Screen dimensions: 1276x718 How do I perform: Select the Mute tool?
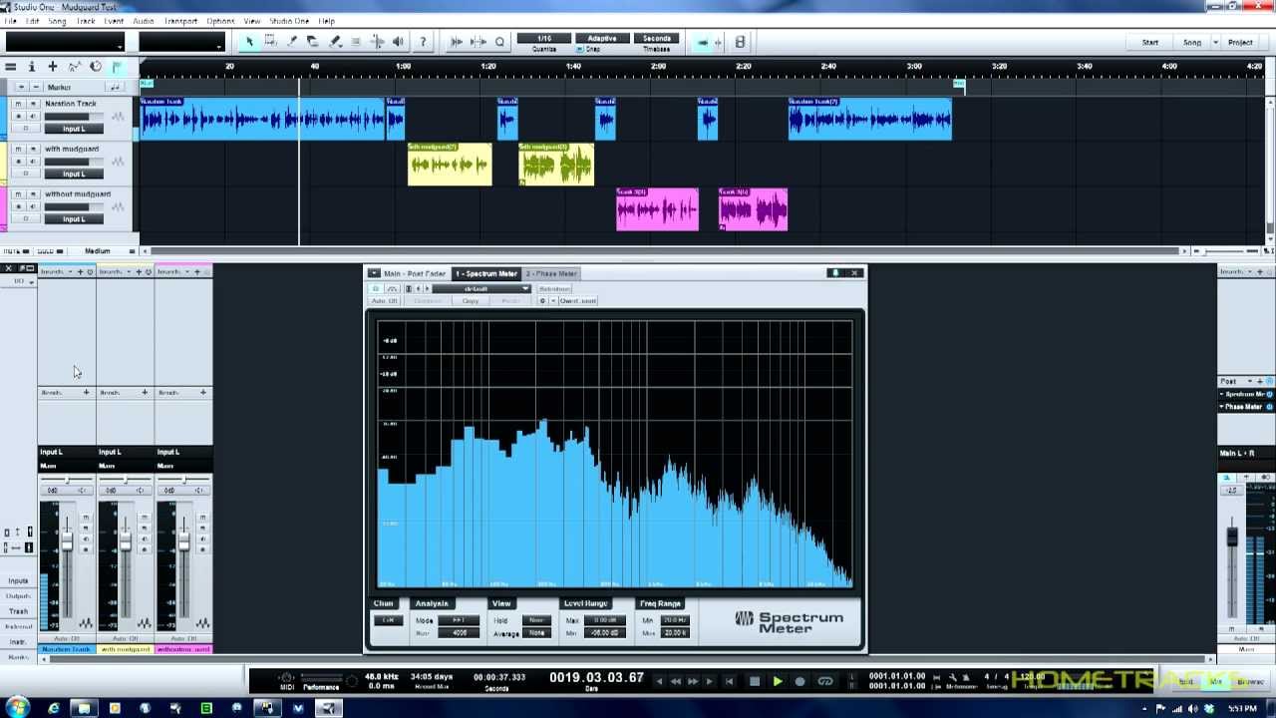356,42
